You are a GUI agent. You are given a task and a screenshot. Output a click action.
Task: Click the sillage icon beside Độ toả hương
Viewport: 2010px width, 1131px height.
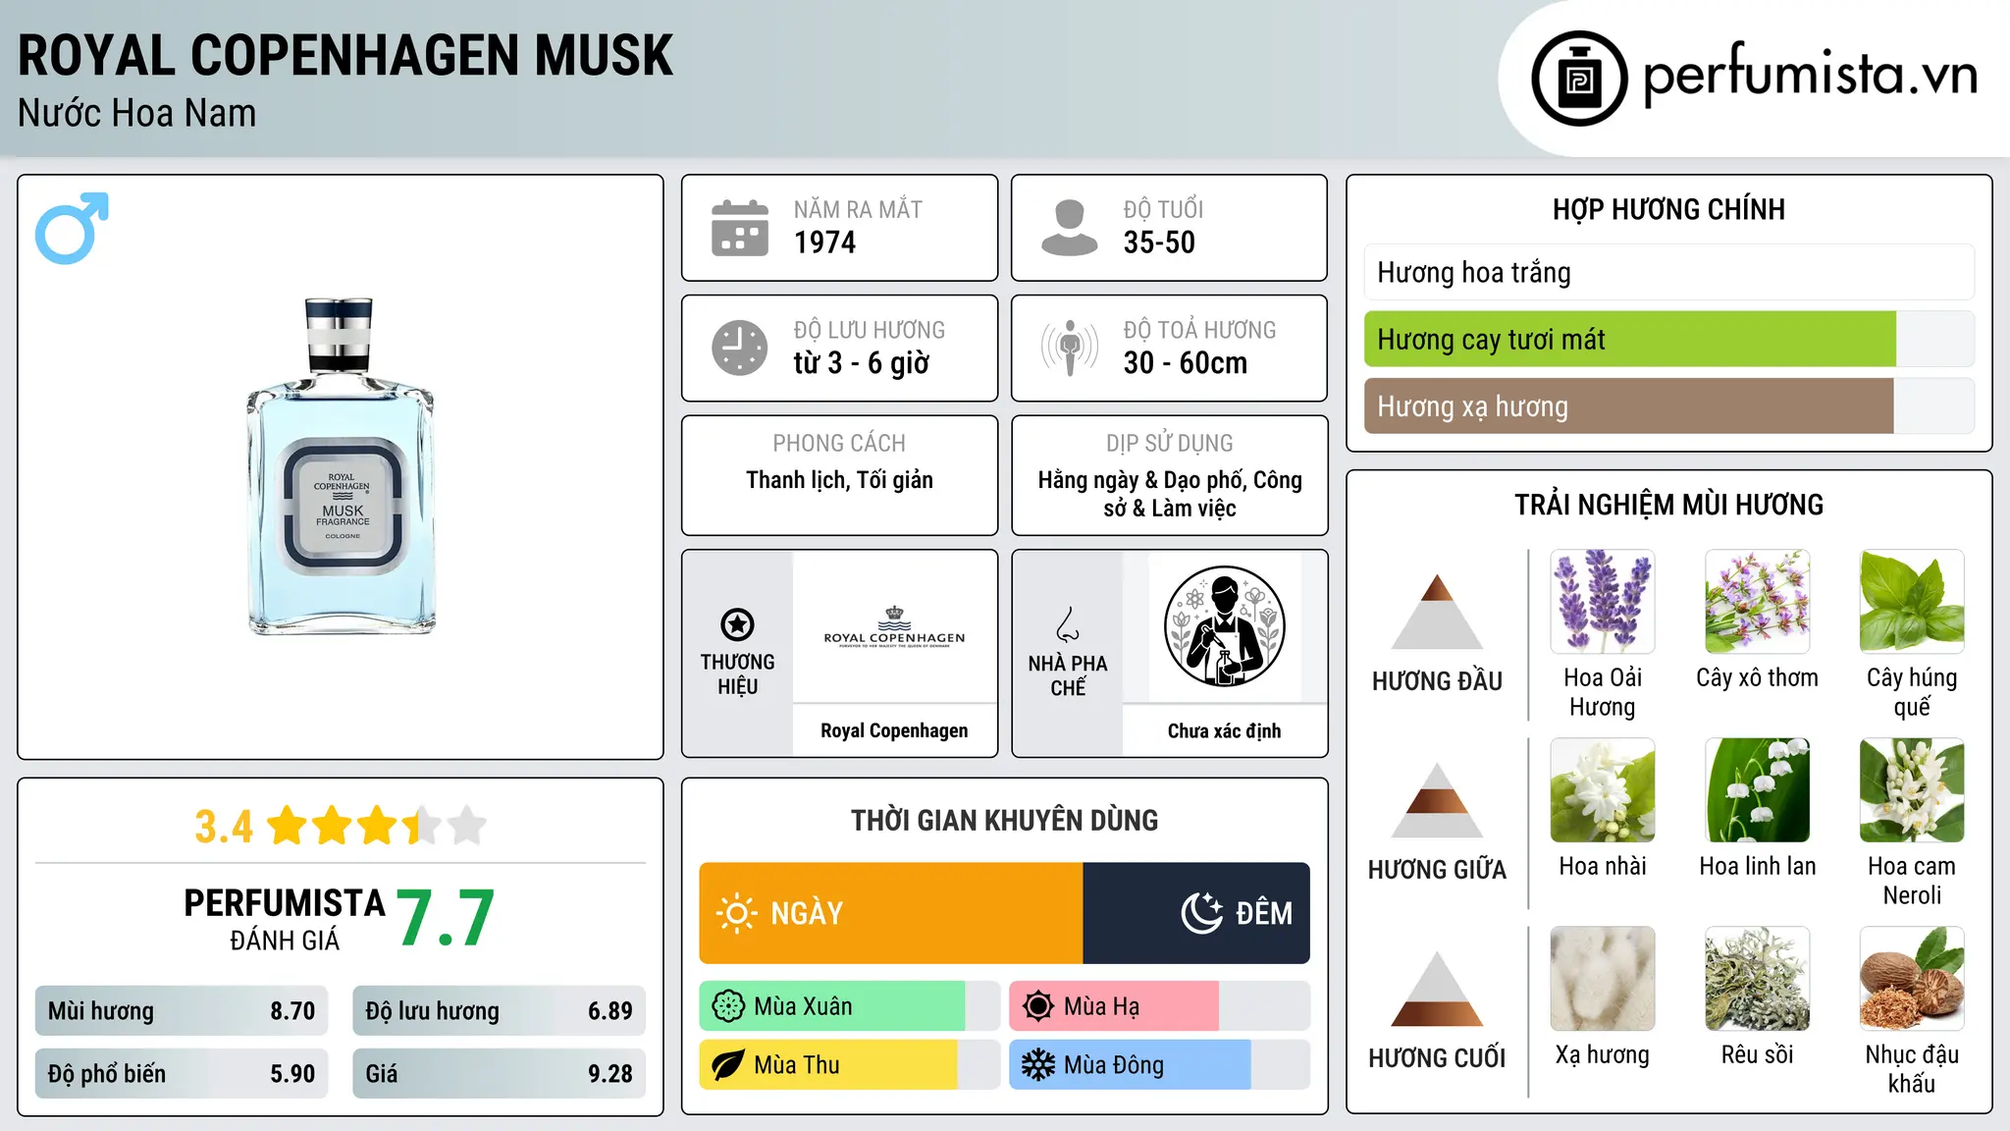pos(1070,348)
